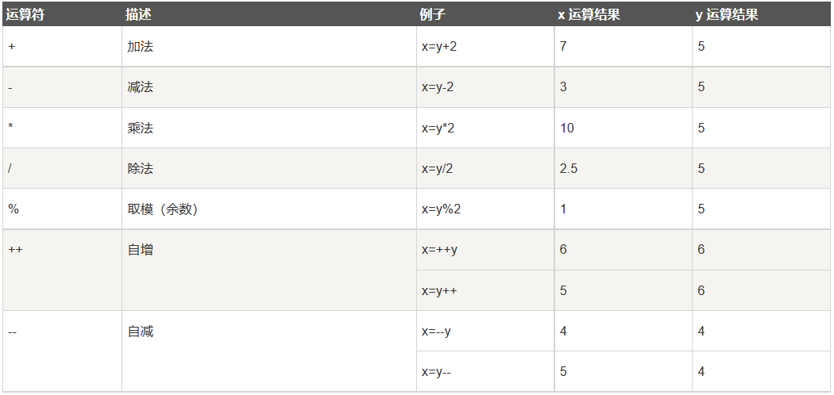Click the 2.5 result cell
This screenshot has height=395, width=834.
pyautogui.click(x=623, y=168)
